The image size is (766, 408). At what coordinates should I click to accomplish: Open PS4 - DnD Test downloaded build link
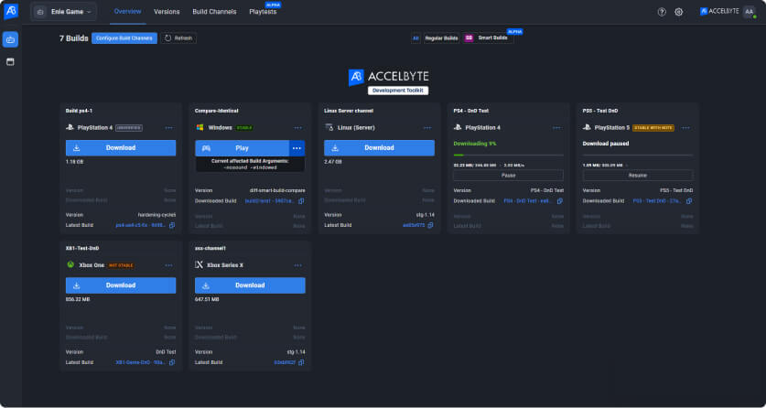(x=529, y=201)
